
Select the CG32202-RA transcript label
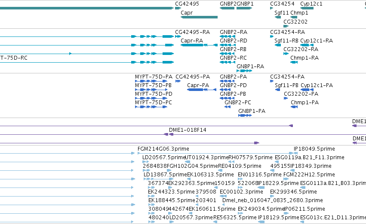(301, 49)
